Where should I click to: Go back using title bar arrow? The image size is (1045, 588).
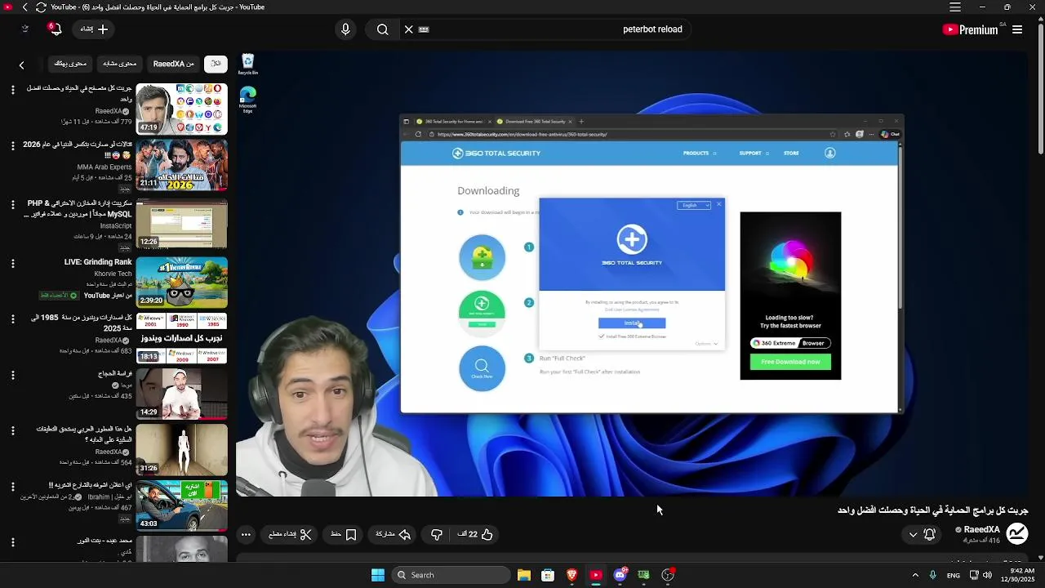[x=24, y=7]
